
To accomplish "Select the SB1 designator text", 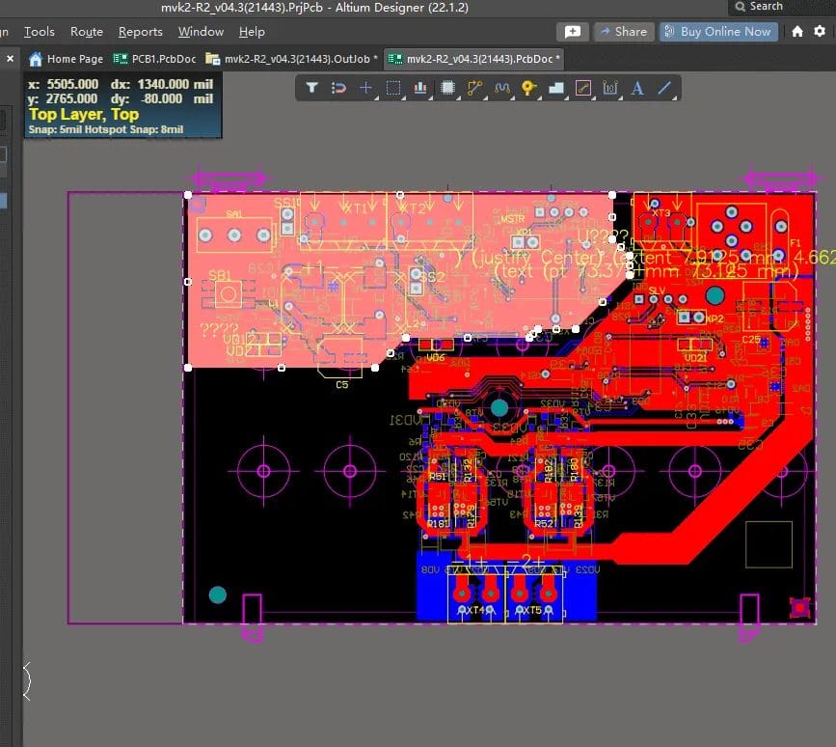I will (x=219, y=275).
